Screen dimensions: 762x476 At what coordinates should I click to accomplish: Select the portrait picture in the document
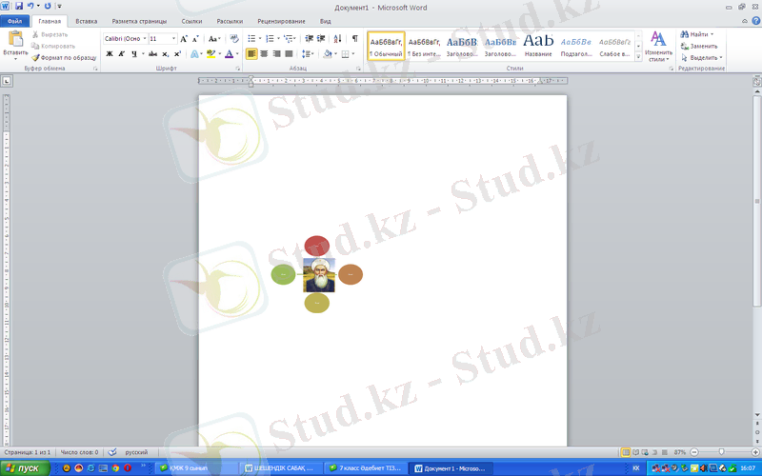[x=318, y=274]
